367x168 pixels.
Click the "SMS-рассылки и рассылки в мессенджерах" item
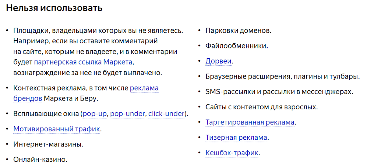coord(279,92)
